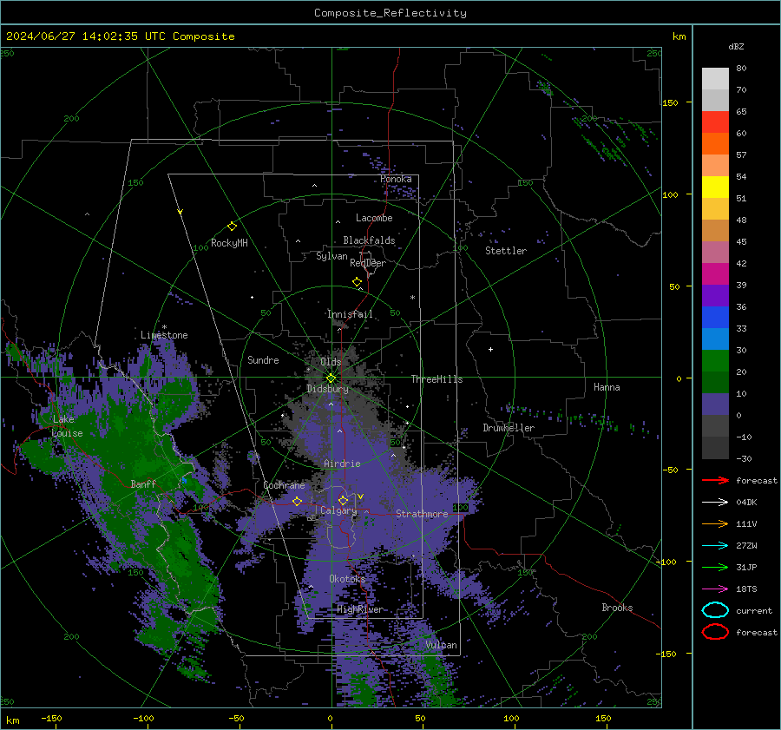Click the Ponoka map label
Screen dimensions: 781x730
(396, 179)
